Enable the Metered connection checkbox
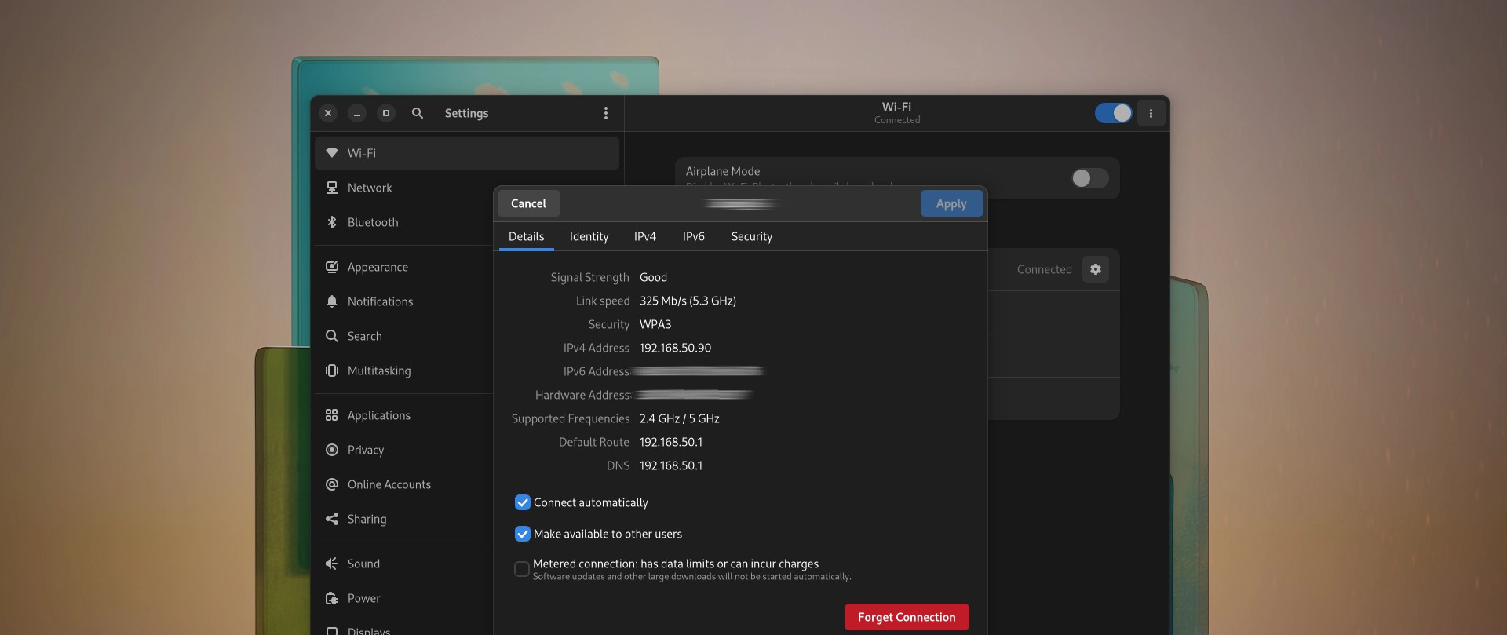This screenshot has height=635, width=1507. 522,569
